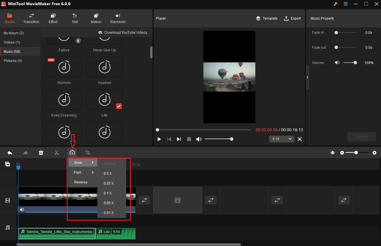
Task: Download the Failure music track
Action: tap(78, 41)
